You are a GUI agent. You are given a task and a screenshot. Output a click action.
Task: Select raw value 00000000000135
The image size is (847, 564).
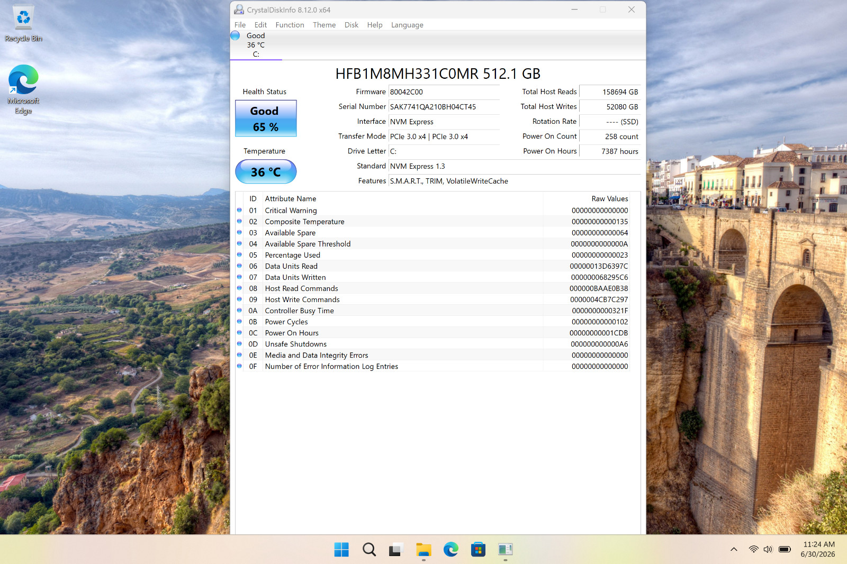pos(600,222)
